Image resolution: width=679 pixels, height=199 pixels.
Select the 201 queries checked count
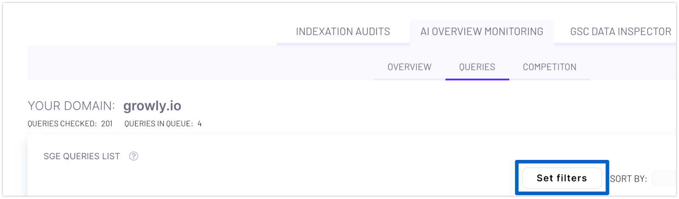coord(107,124)
